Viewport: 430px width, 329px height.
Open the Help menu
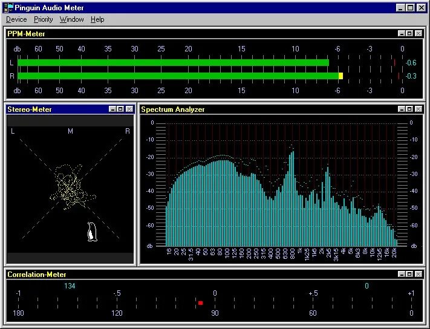pos(97,19)
